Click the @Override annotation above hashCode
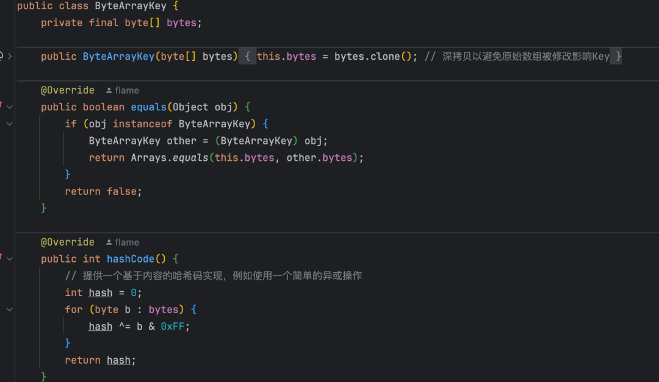 tap(68, 242)
